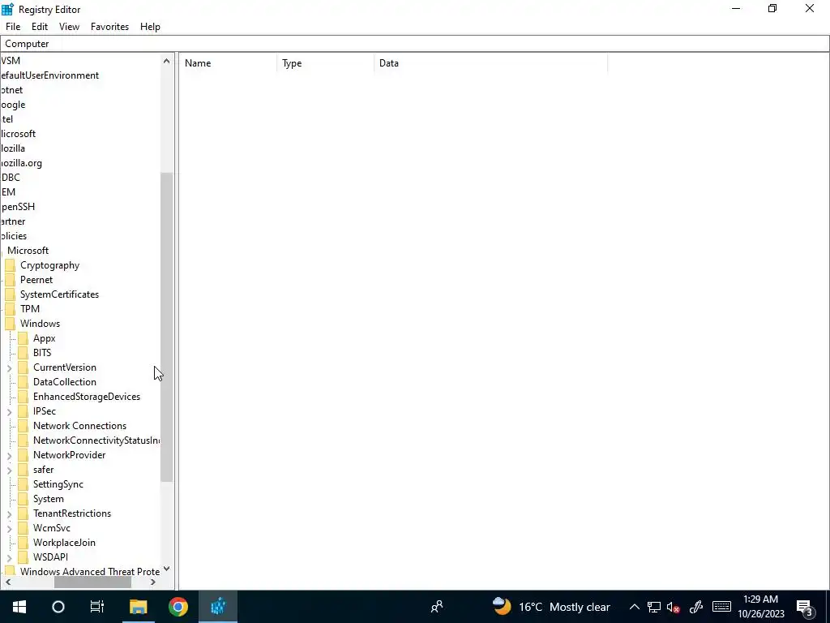Screen dimensions: 830x623
Task: Select the EnhancedStorageDevices folder icon
Action: click(23, 396)
